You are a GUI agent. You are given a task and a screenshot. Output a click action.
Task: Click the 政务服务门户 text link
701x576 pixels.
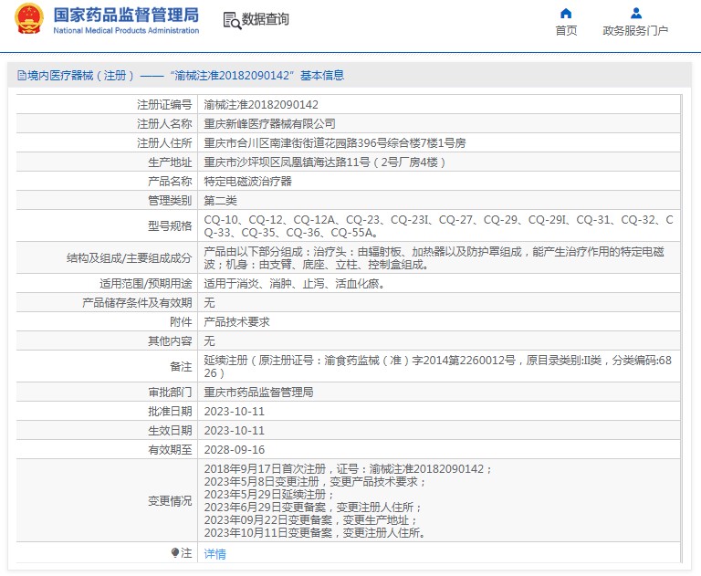tap(635, 31)
